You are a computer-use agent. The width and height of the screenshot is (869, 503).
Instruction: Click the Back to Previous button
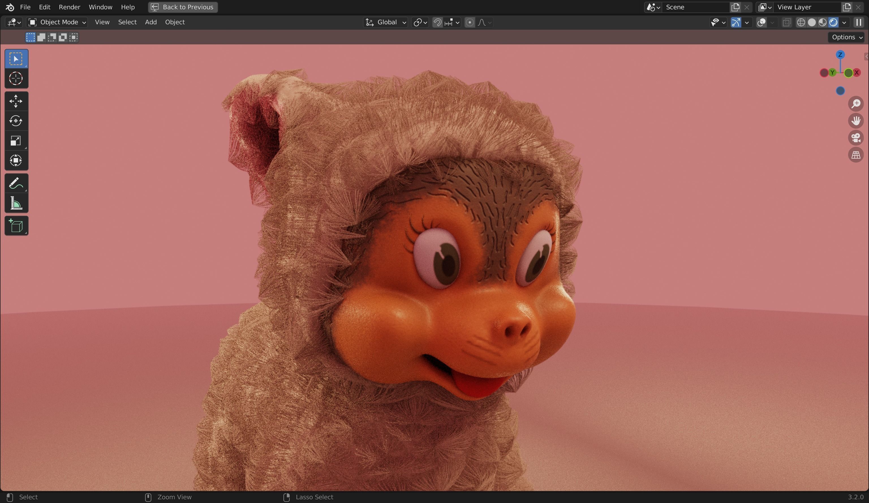[183, 7]
